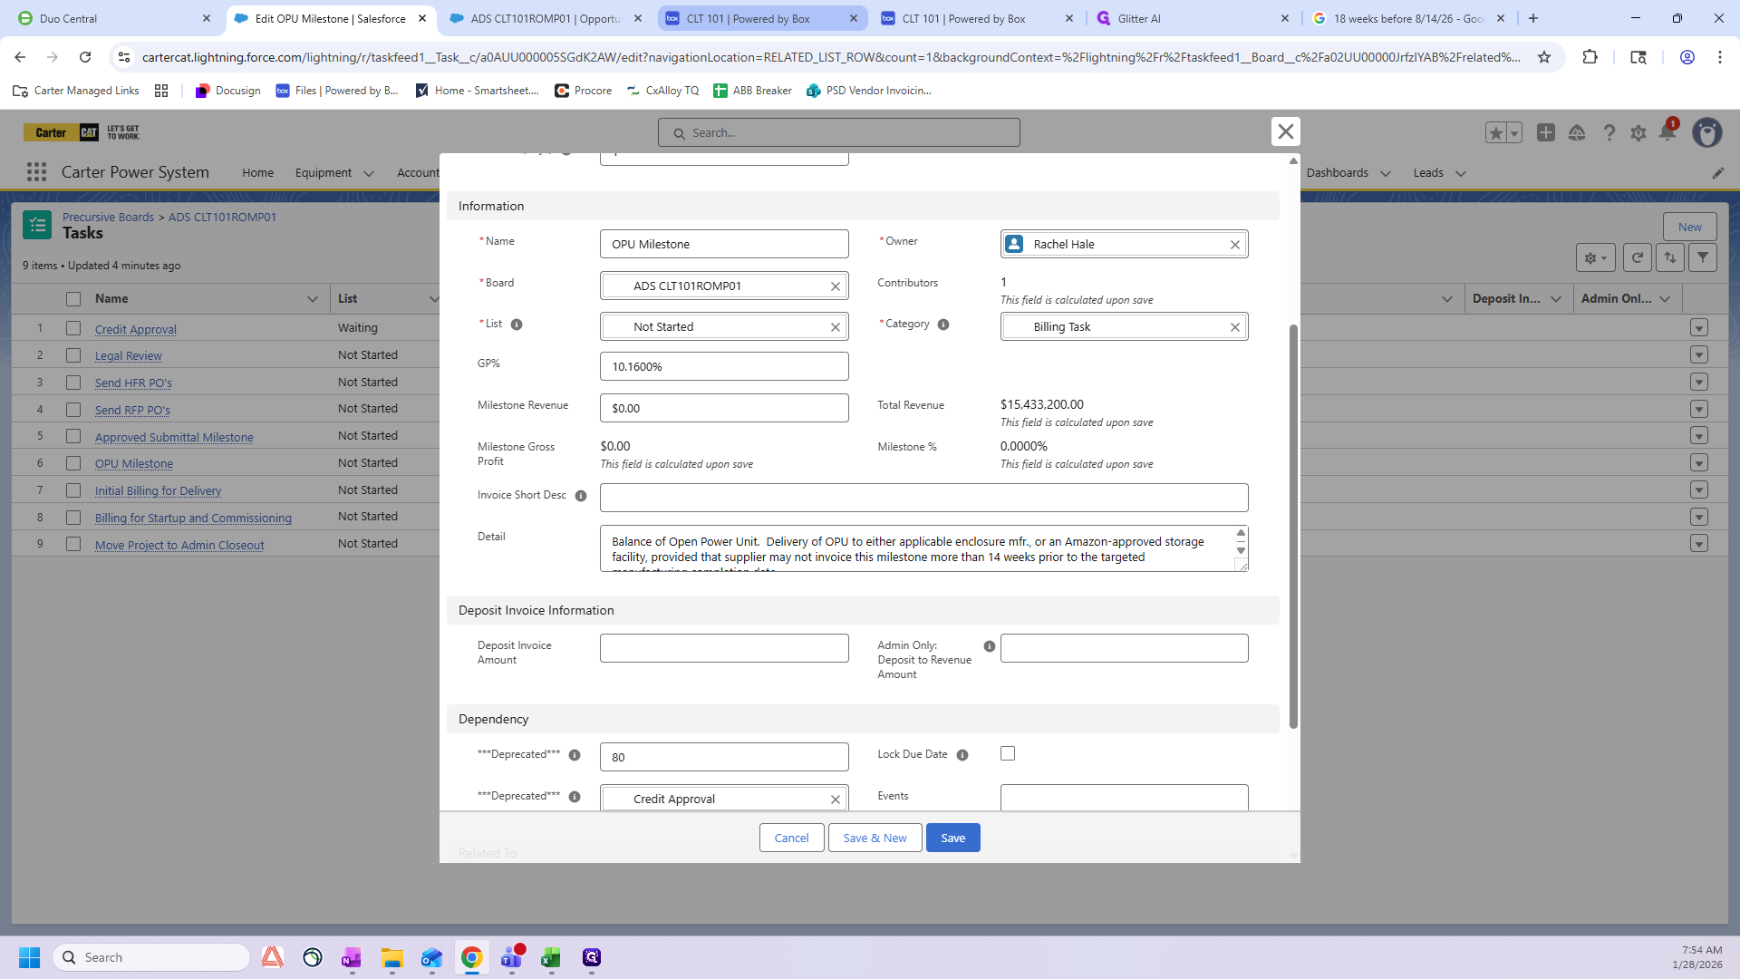Open the Home navigation tab
This screenshot has width=1740, height=979.
coord(257,173)
